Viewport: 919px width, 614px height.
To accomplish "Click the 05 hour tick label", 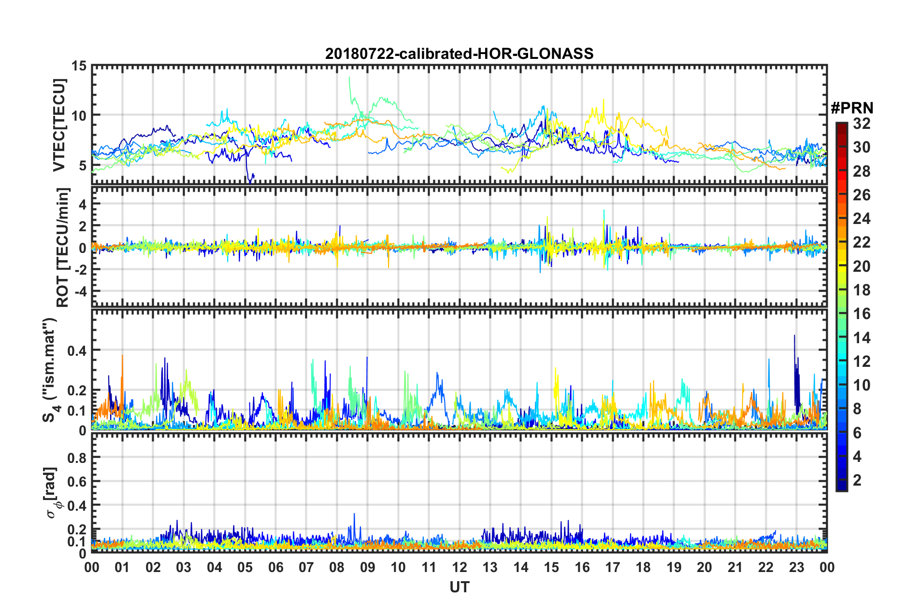I will 245,567.
